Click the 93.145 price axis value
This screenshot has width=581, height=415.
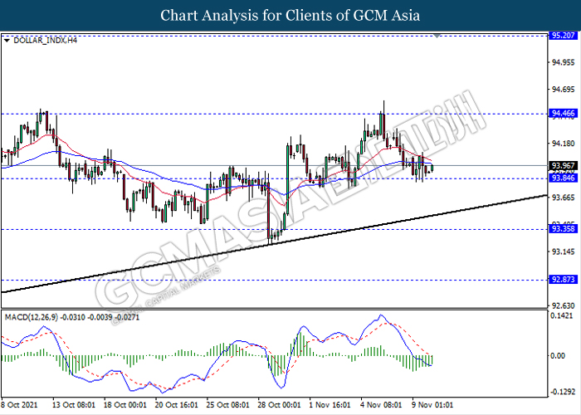click(564, 251)
